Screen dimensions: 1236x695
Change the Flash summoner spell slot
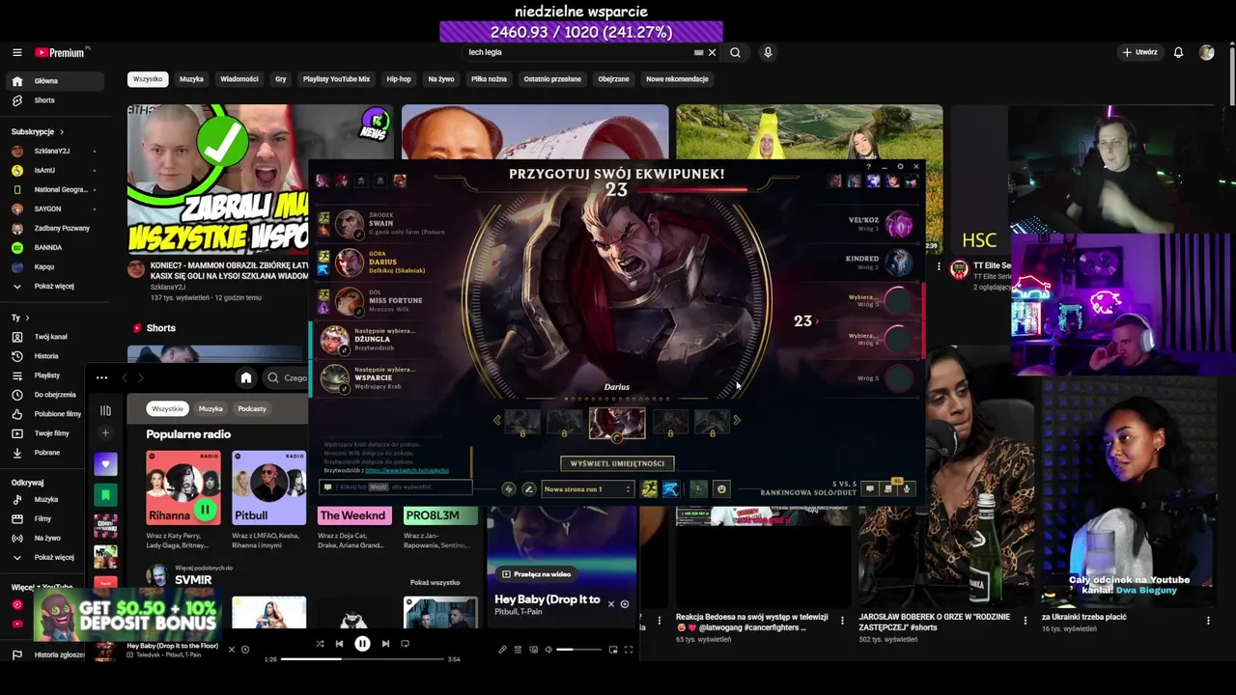click(x=670, y=489)
